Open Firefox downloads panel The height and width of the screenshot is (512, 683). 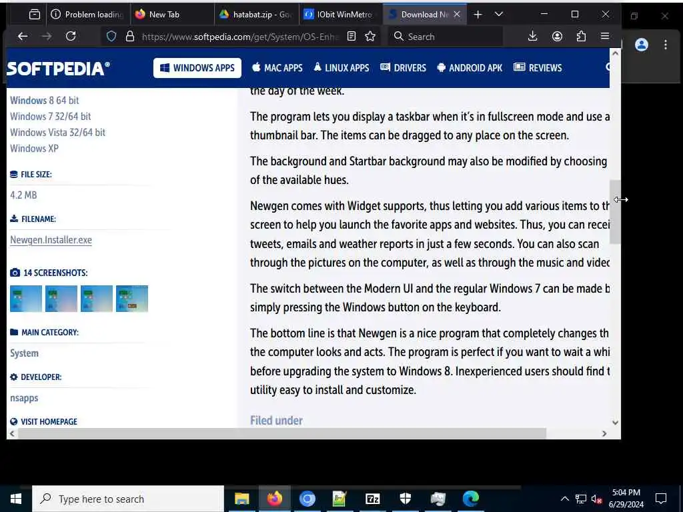point(532,37)
